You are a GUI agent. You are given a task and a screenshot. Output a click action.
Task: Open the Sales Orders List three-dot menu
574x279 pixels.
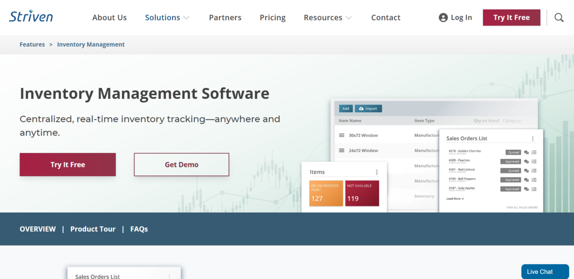pyautogui.click(x=533, y=139)
